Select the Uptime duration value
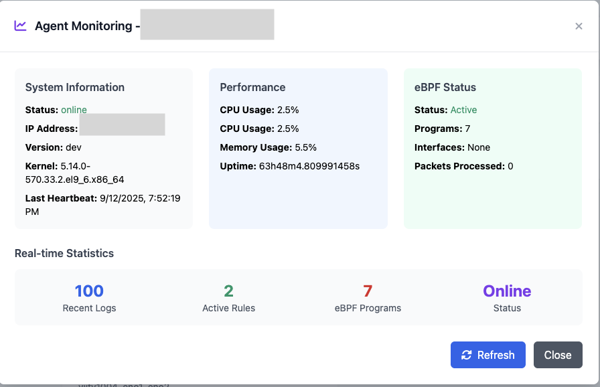Screen dimensions: 600x387 [x=309, y=166]
